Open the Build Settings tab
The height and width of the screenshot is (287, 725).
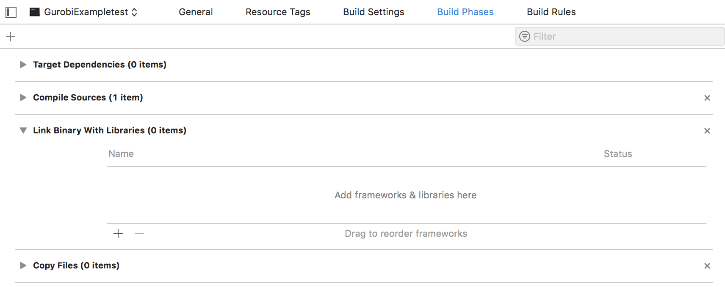coord(374,12)
